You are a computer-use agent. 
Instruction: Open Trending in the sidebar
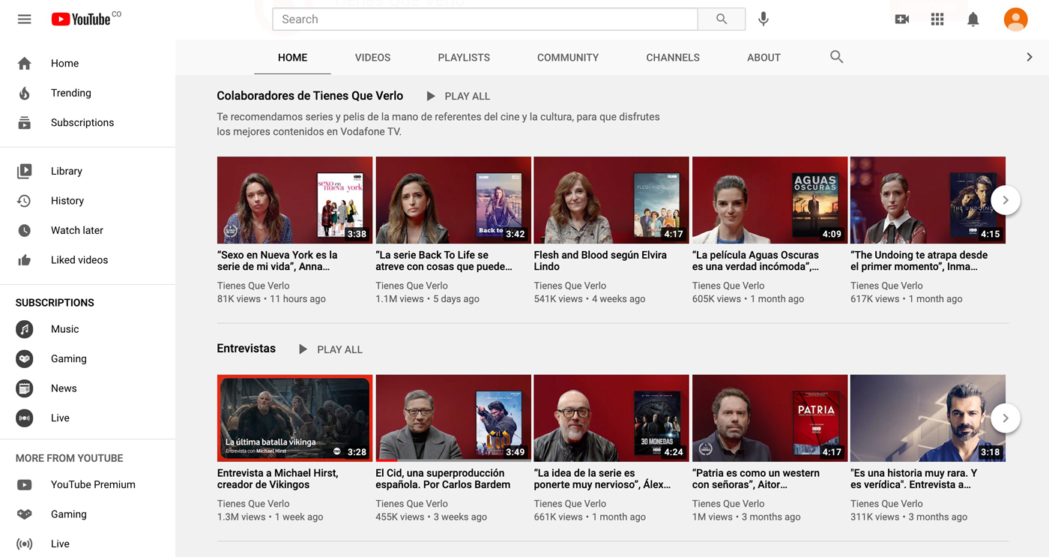pos(70,93)
